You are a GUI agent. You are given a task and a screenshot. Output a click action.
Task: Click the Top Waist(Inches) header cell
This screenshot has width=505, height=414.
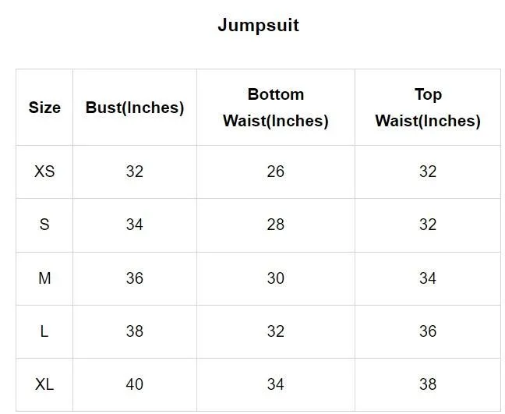point(428,108)
